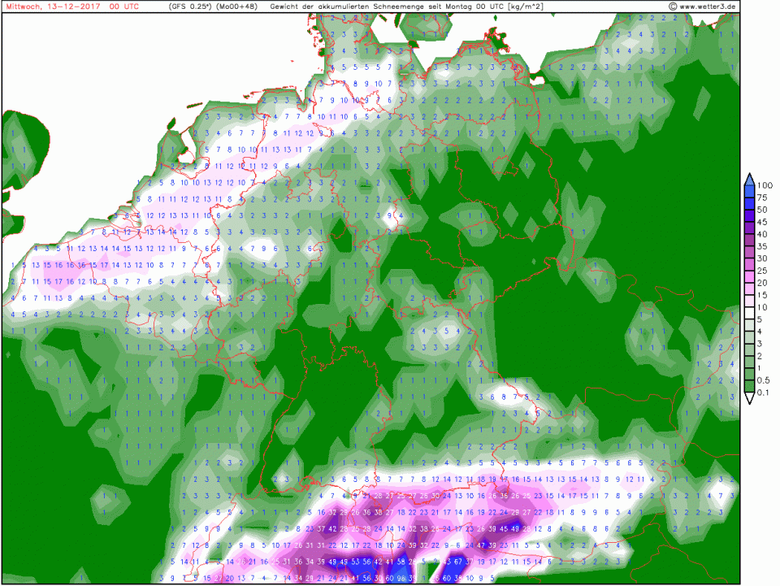Screen dimensions: 780x586
Task: Pick the blue swatch between 75 and 100
Action: [748, 192]
